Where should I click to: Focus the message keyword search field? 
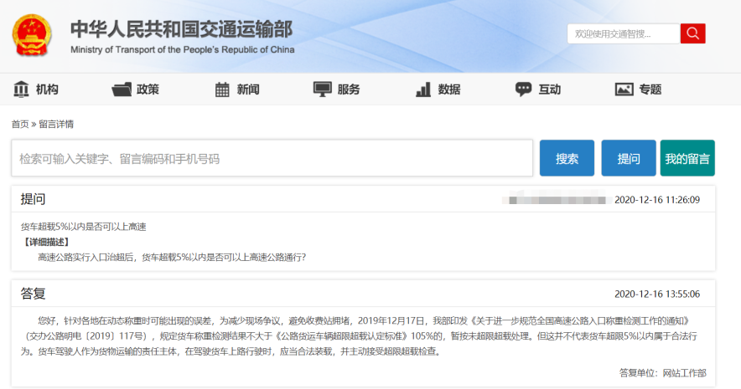tap(272, 158)
